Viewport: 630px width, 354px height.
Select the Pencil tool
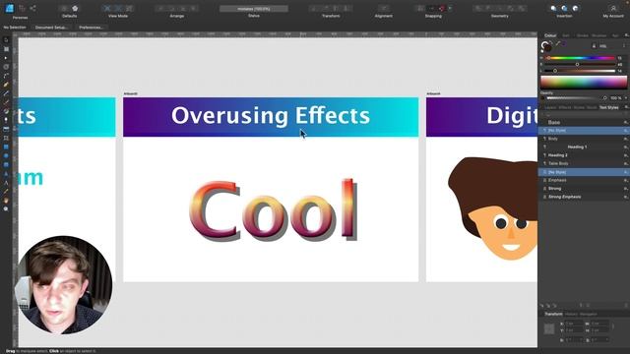point(6,93)
